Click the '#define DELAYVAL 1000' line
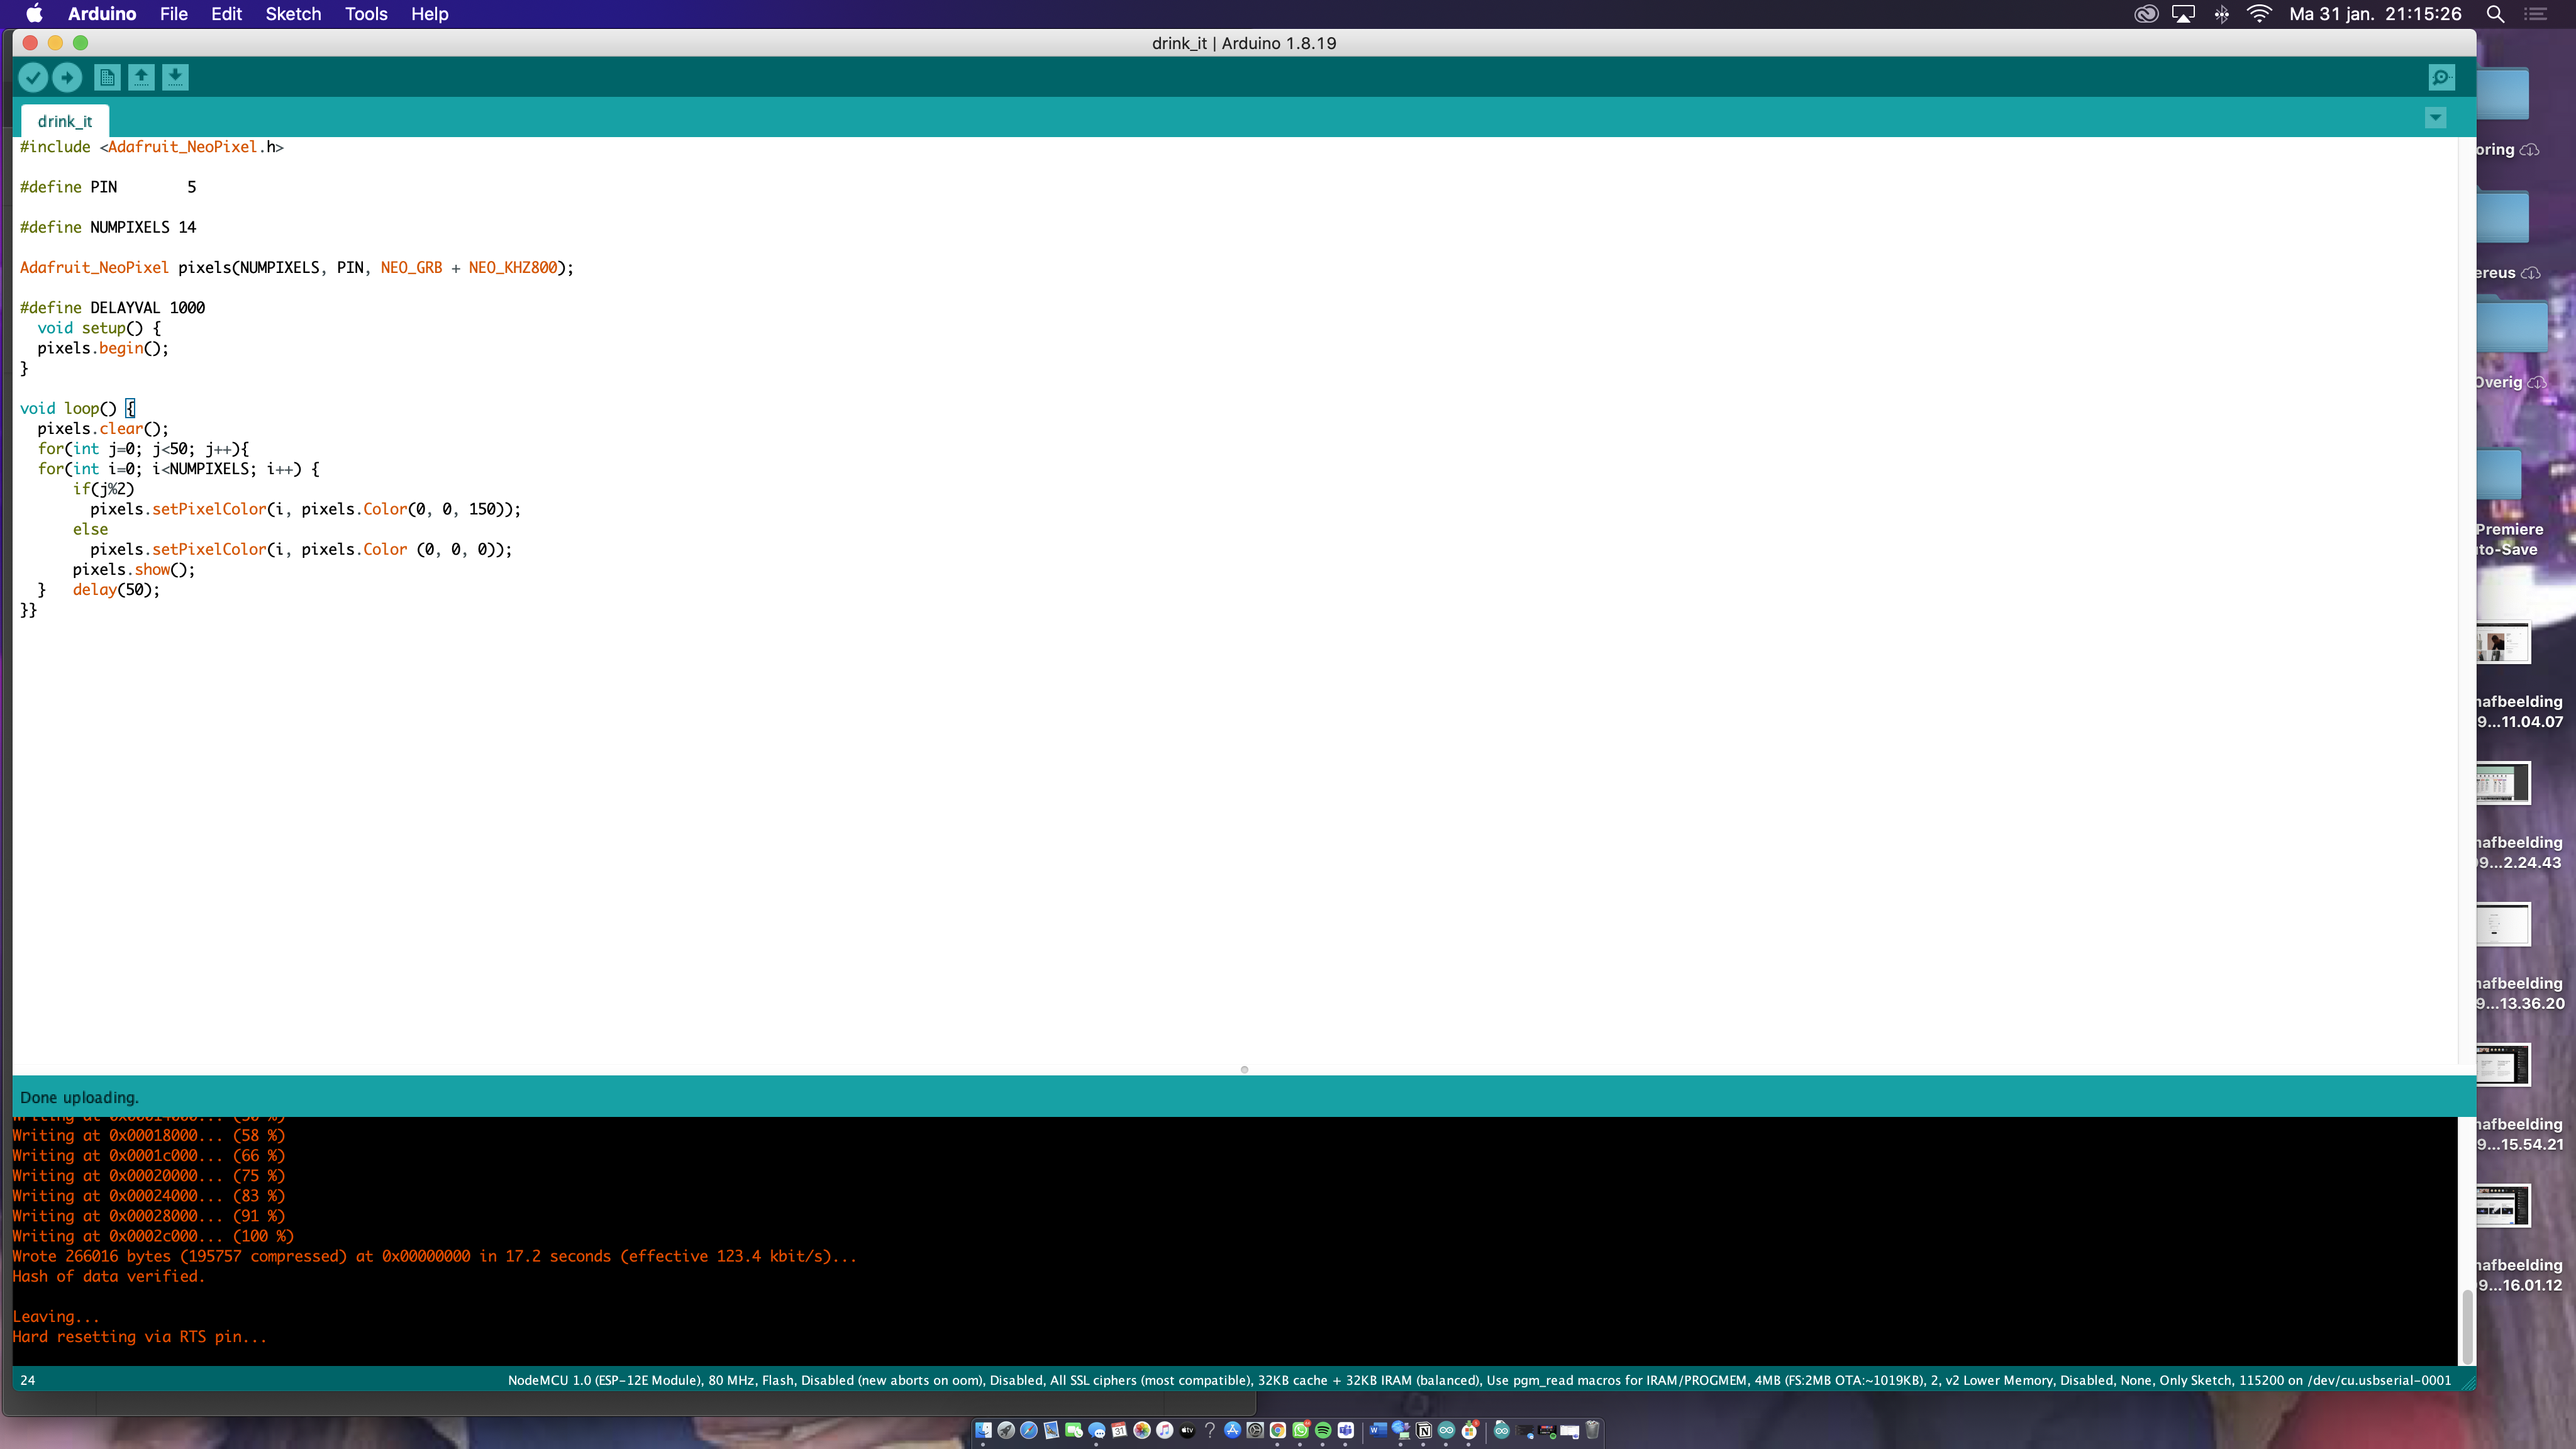The image size is (2576, 1449). [x=112, y=307]
